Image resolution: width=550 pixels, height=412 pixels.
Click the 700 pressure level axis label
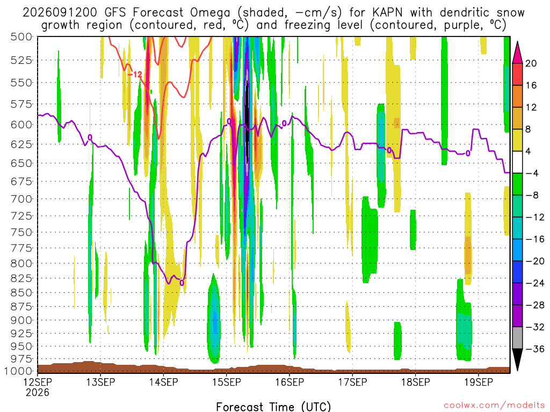pyautogui.click(x=21, y=199)
